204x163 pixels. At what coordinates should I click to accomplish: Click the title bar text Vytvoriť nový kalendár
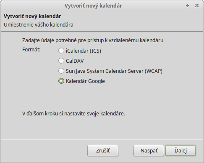tap(93, 6)
